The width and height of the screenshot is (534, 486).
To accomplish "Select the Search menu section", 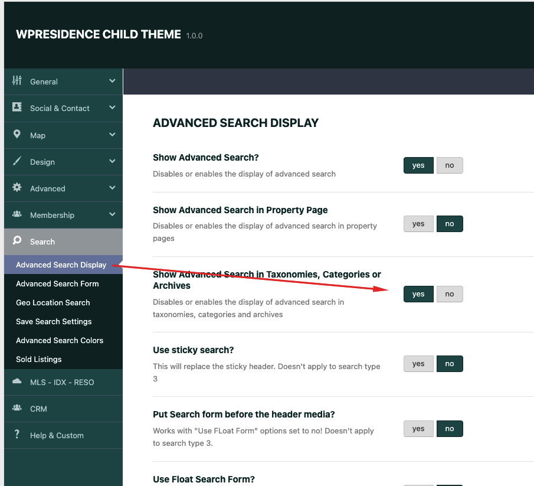I will 63,242.
